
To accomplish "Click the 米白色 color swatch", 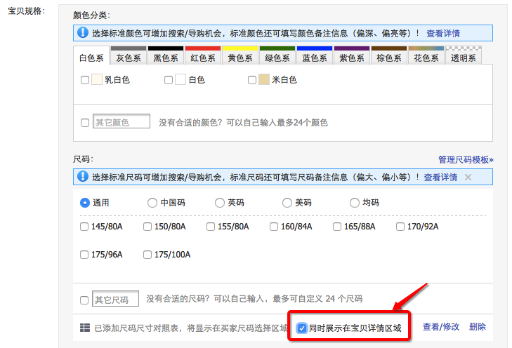I will point(264,79).
